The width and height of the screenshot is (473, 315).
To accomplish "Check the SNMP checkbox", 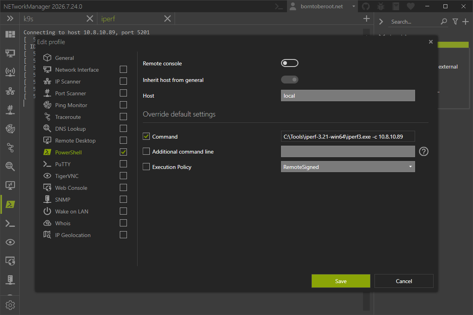I will click(x=123, y=199).
